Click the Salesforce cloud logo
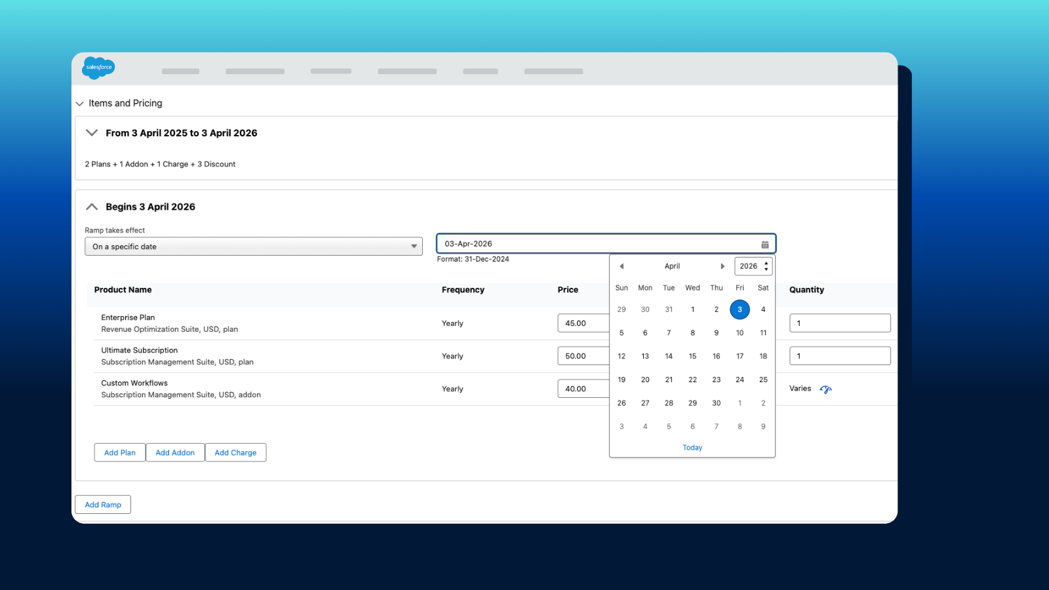Viewport: 1049px width, 590px height. click(98, 68)
